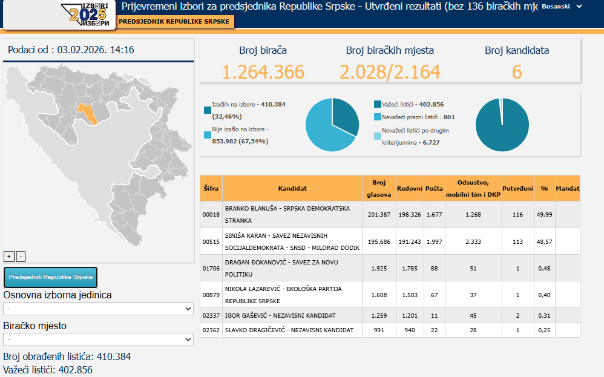Zoom in the map with plus button
604x377 pixels.
coord(9,256)
